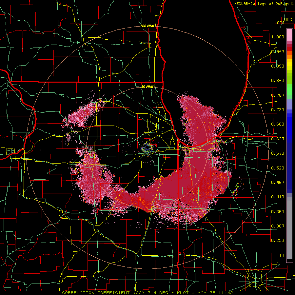The image size is (295, 295).
Task: Click the [CC] units label
Action: pos(280,23)
